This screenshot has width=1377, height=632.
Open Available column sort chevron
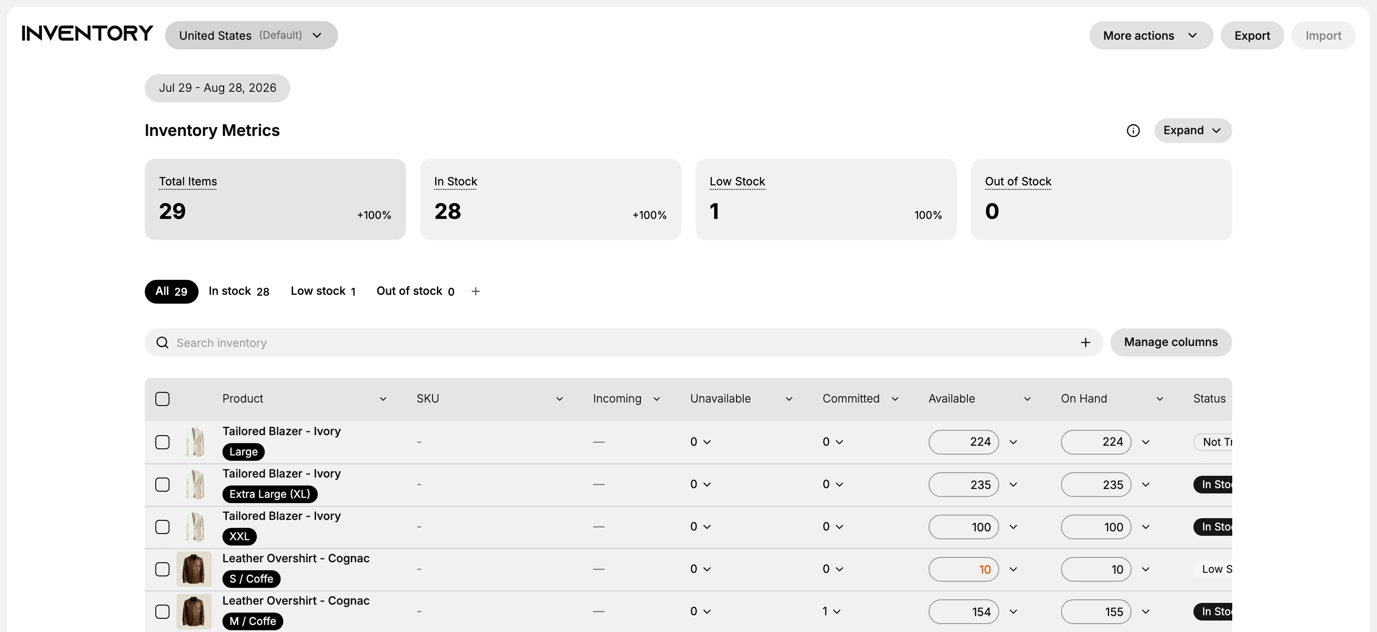(1027, 399)
